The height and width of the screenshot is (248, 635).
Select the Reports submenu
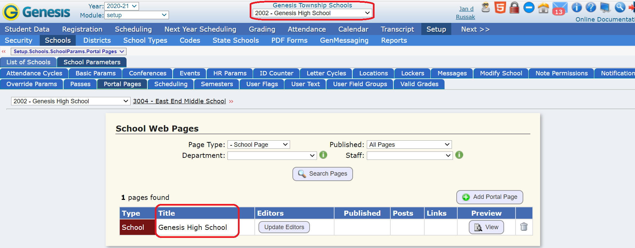394,40
